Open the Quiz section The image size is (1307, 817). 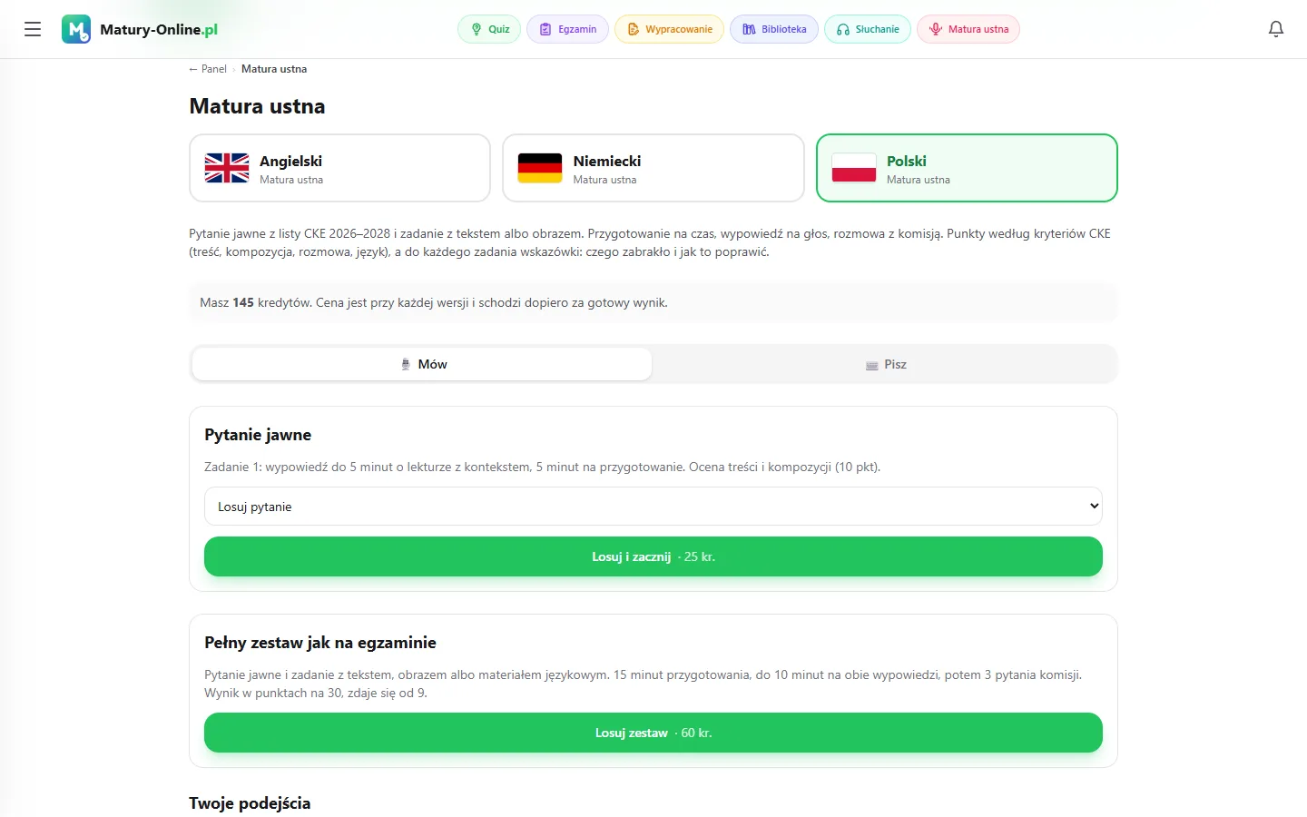(489, 29)
